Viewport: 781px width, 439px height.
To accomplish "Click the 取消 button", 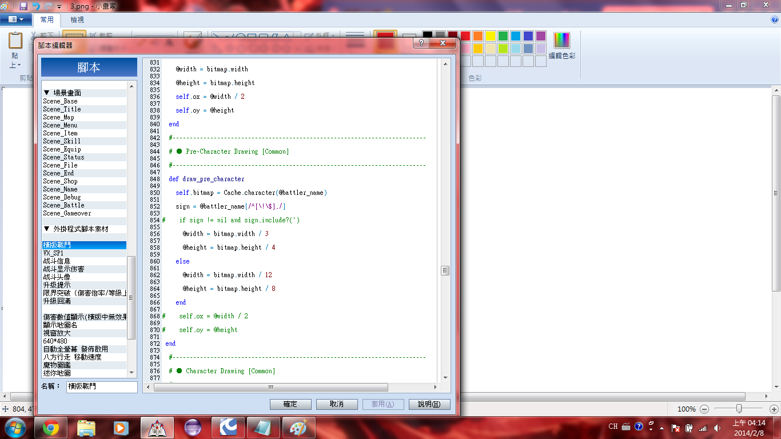I will tap(337, 404).
